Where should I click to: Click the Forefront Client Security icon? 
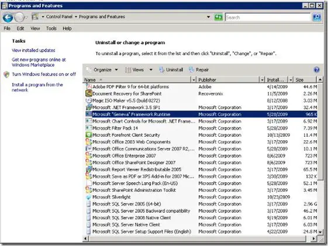coord(89,135)
